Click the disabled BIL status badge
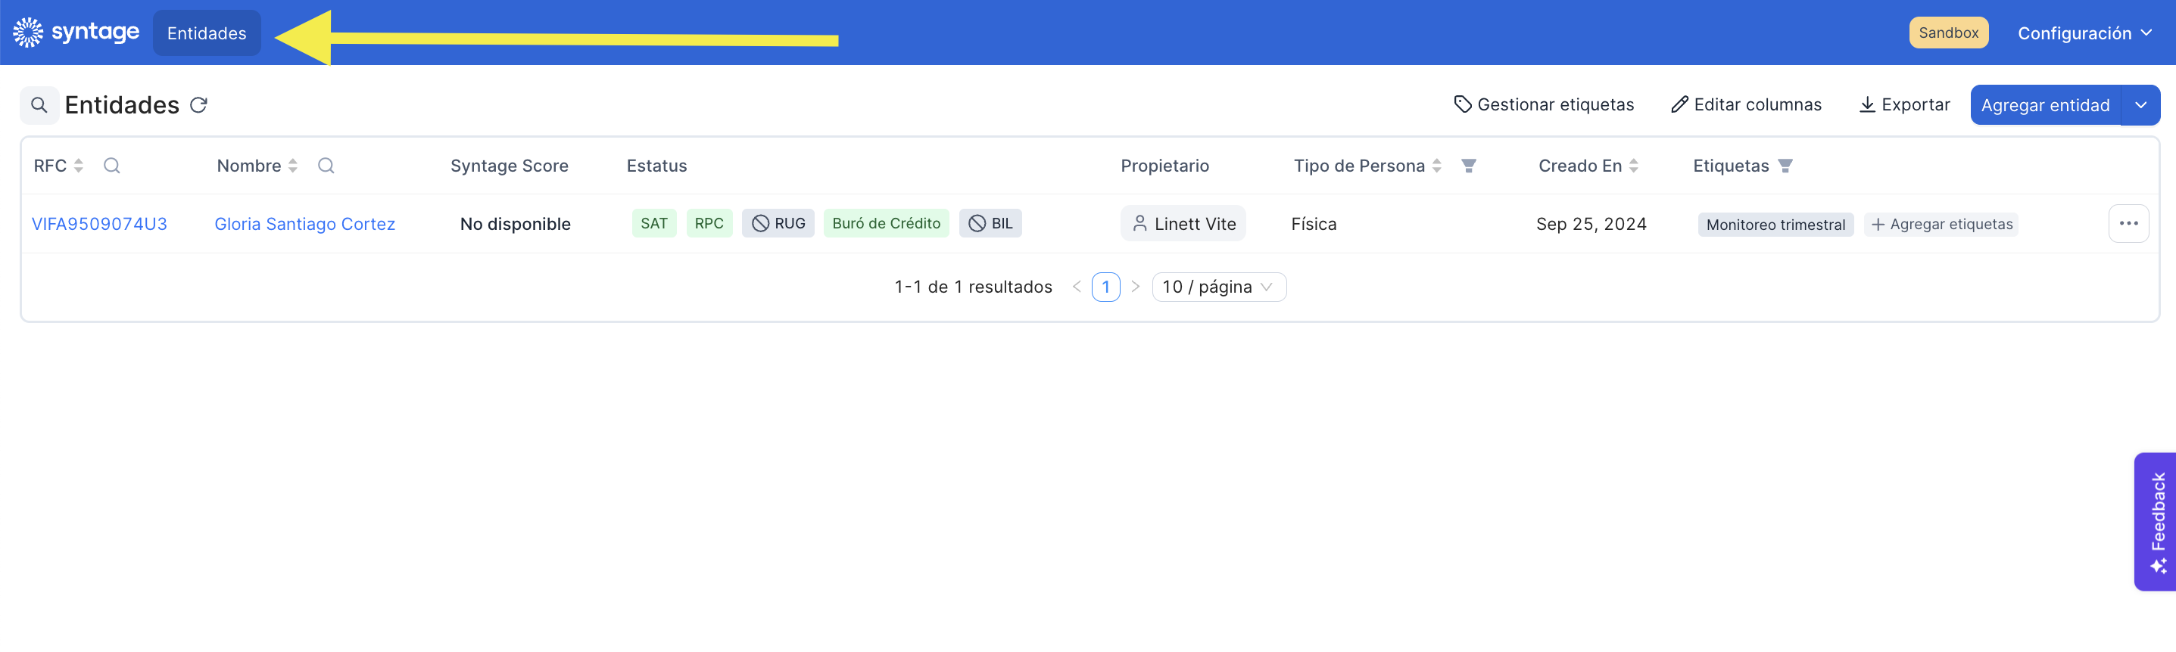The width and height of the screenshot is (2176, 652). pyautogui.click(x=990, y=224)
